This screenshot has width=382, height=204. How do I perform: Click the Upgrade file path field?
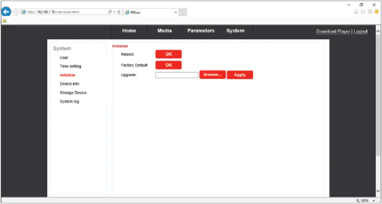click(176, 75)
